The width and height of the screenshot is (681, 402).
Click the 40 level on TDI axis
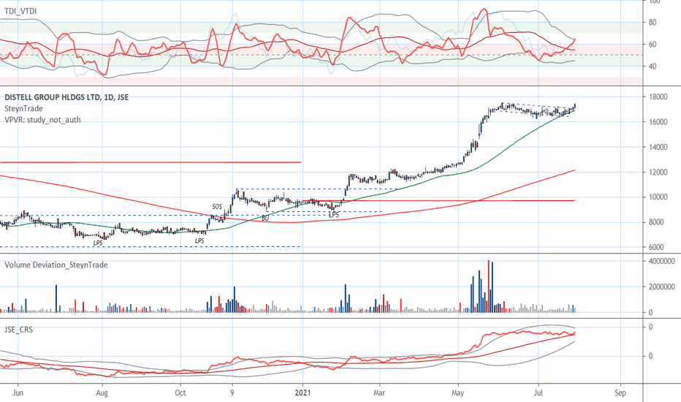(x=653, y=67)
